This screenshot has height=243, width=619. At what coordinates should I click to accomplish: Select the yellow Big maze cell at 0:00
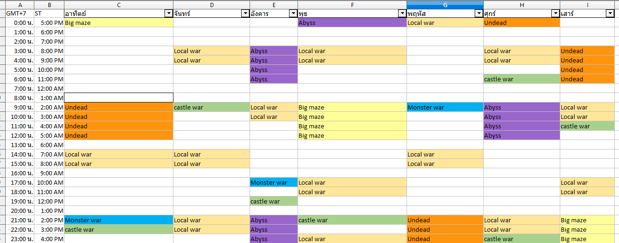point(118,23)
